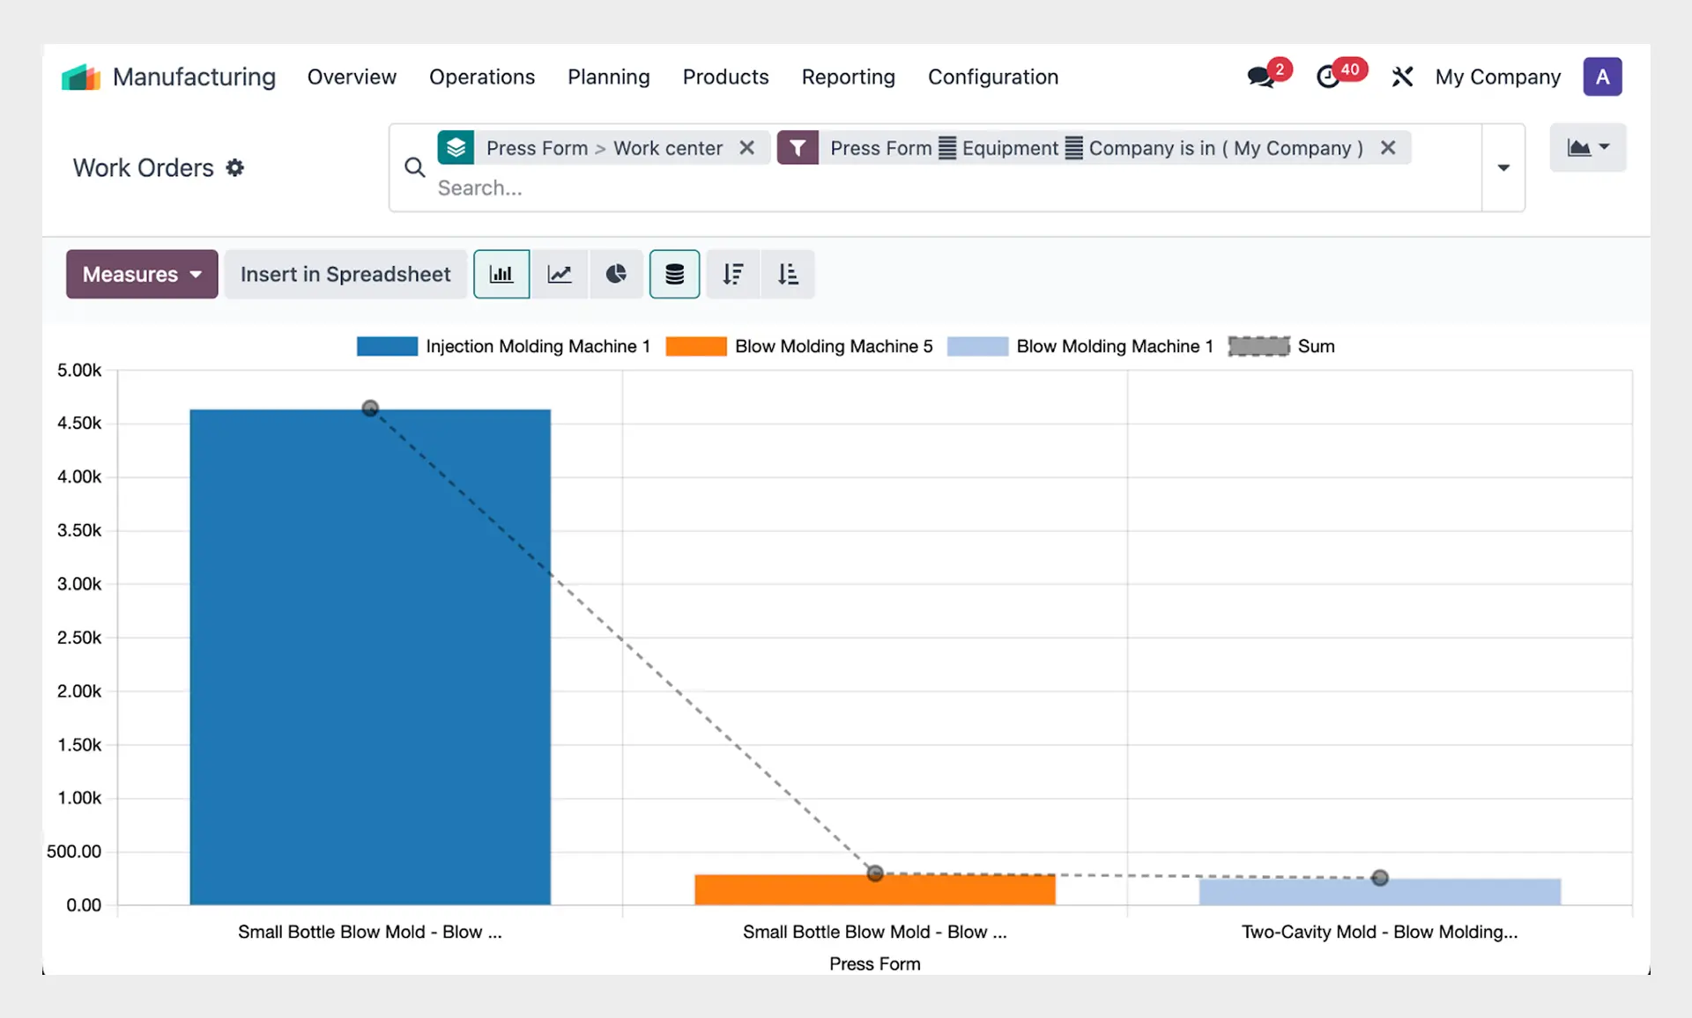Switch to bar chart view
The image size is (1692, 1018).
pos(501,274)
